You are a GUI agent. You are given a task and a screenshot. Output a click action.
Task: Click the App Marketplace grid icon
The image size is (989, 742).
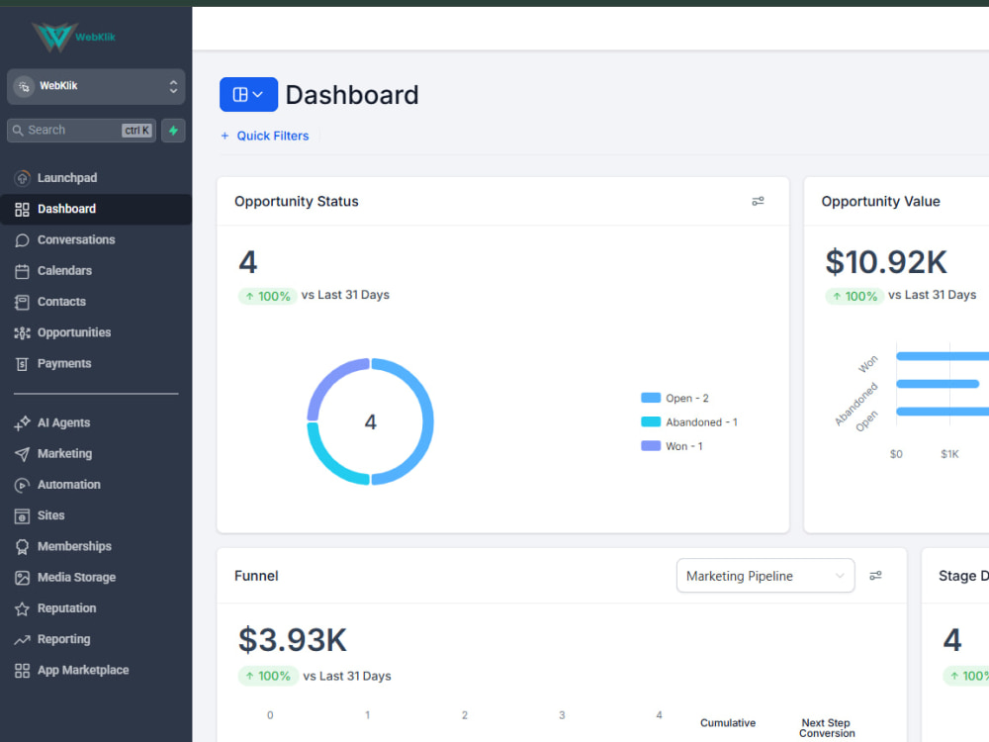click(22, 671)
